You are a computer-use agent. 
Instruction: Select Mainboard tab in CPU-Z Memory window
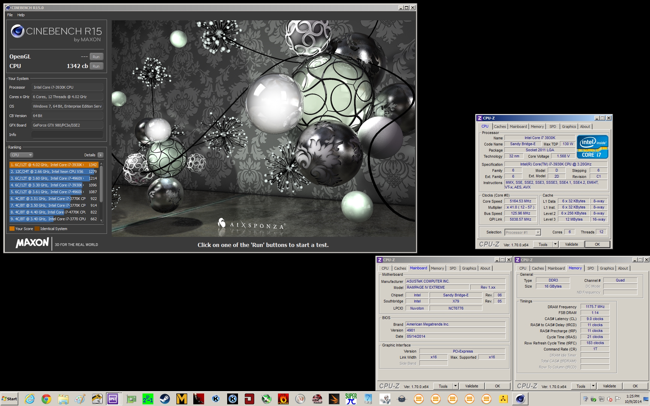point(556,268)
